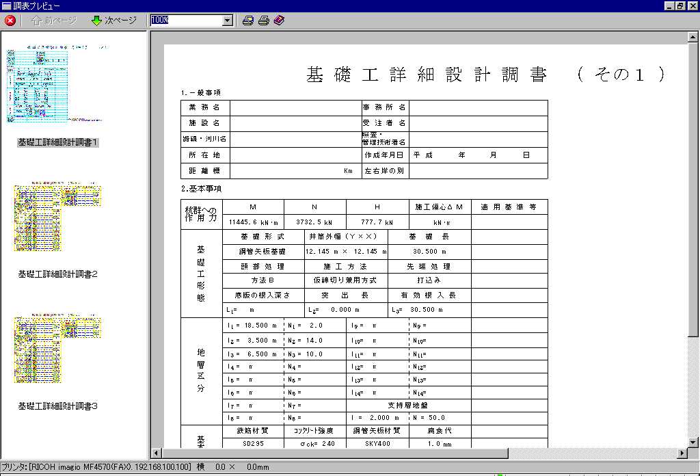Click the vertical scrollbar down arrow

(x=693, y=442)
